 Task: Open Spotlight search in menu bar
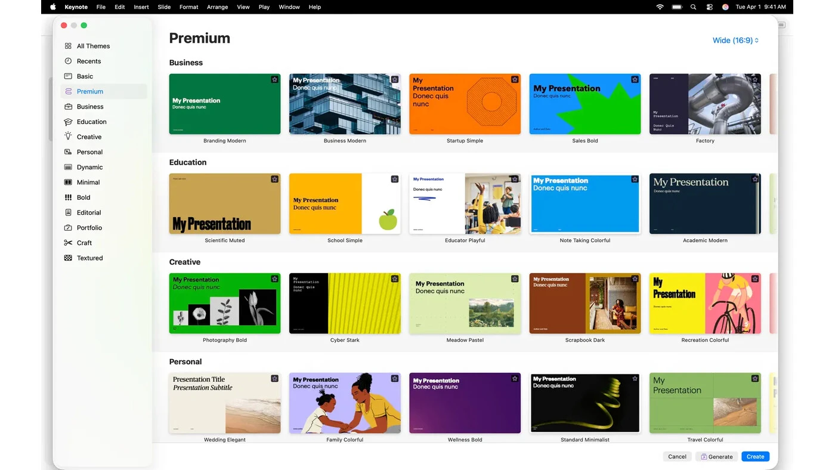click(693, 7)
